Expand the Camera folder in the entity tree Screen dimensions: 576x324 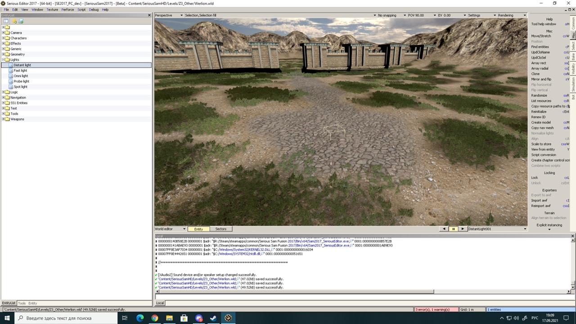pyautogui.click(x=3, y=33)
